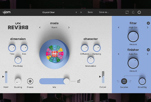Click the Surprise undo arrow
Image resolution: width=151 pixels, height=102 pixels.
point(118,81)
